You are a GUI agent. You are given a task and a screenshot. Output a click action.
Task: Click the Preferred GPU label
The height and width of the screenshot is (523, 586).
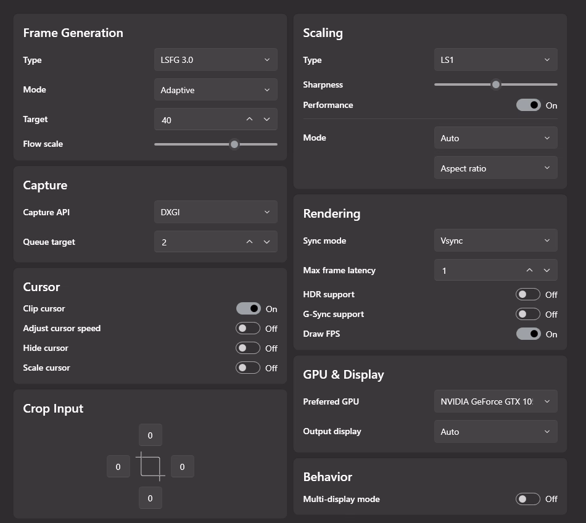tap(331, 402)
